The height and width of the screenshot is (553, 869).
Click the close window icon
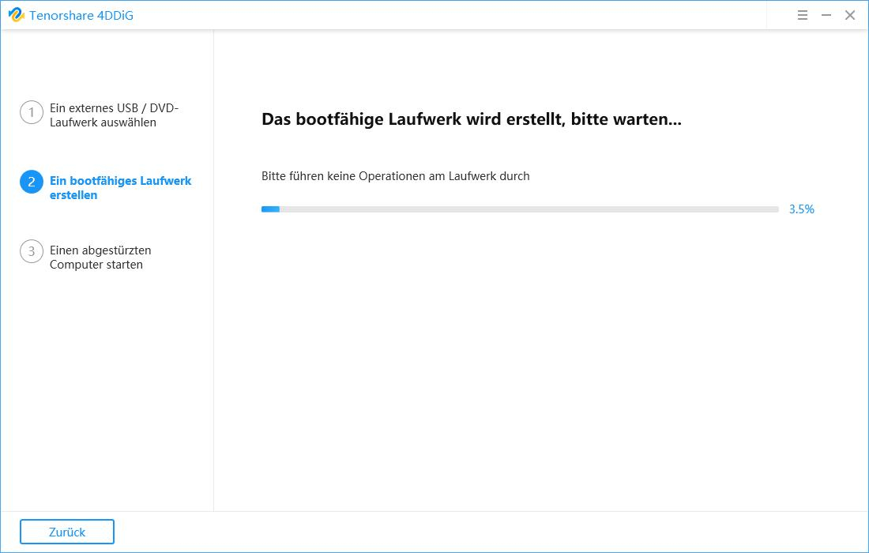click(x=850, y=15)
